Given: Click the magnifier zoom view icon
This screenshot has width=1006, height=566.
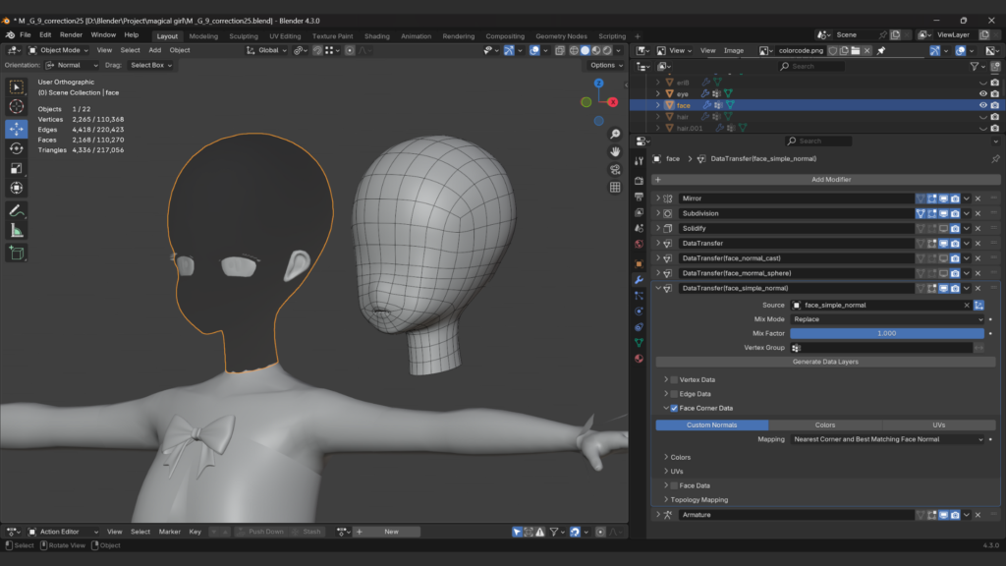Looking at the screenshot, I should tap(615, 134).
